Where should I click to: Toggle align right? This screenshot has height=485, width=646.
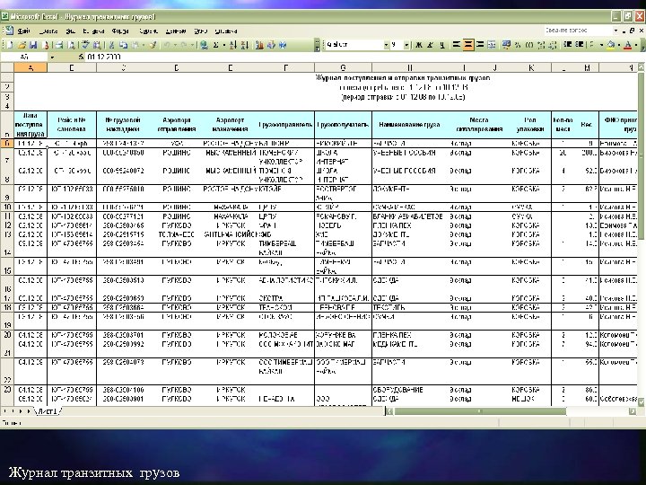[479, 45]
